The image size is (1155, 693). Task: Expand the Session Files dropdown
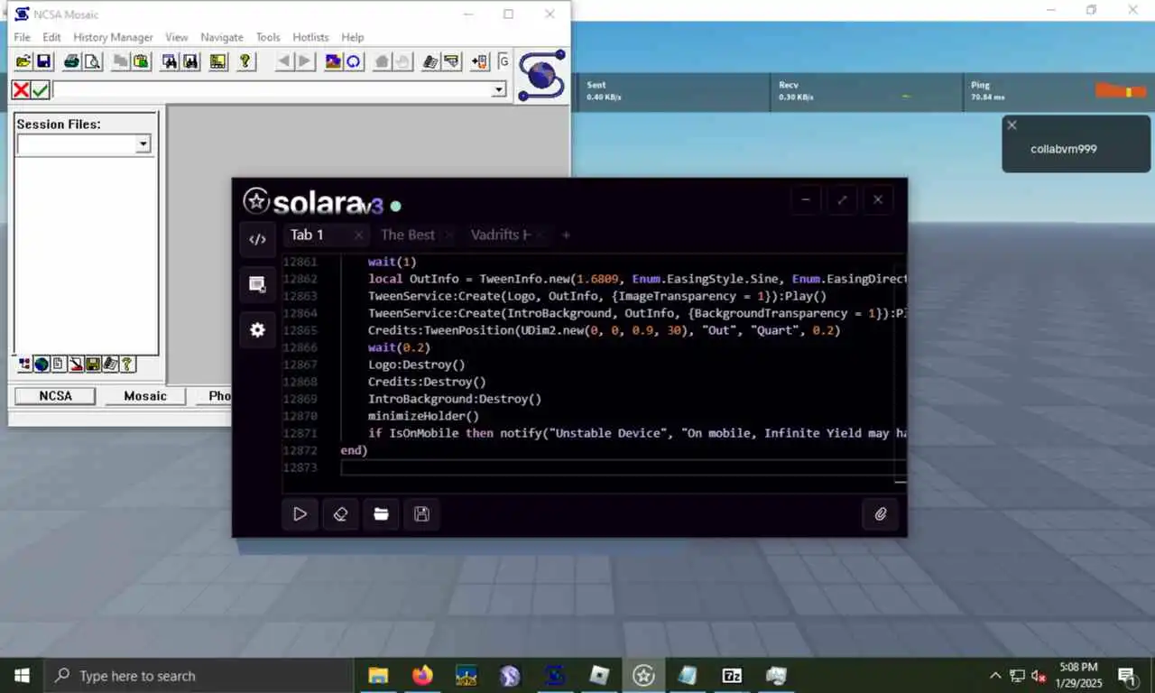pyautogui.click(x=143, y=144)
